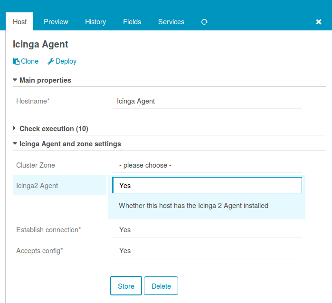Open the Accepts config dropdown
332x303 pixels.
207,251
